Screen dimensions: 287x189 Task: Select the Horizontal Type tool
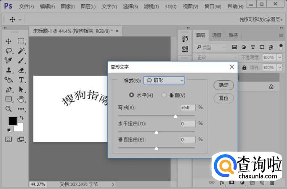pyautogui.click(x=21, y=80)
